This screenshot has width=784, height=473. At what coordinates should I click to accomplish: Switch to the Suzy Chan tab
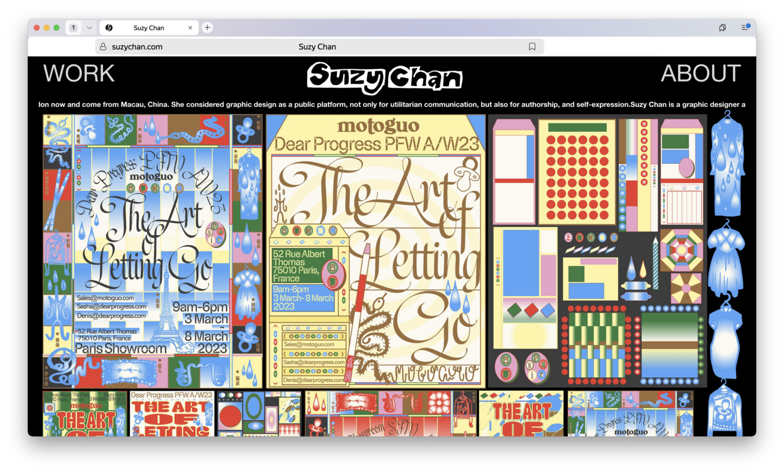[149, 28]
